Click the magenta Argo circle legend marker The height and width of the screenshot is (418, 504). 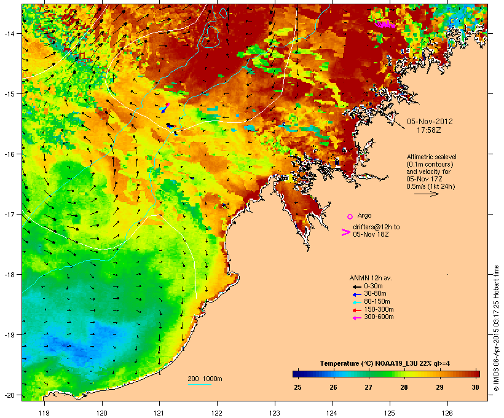click(x=350, y=216)
